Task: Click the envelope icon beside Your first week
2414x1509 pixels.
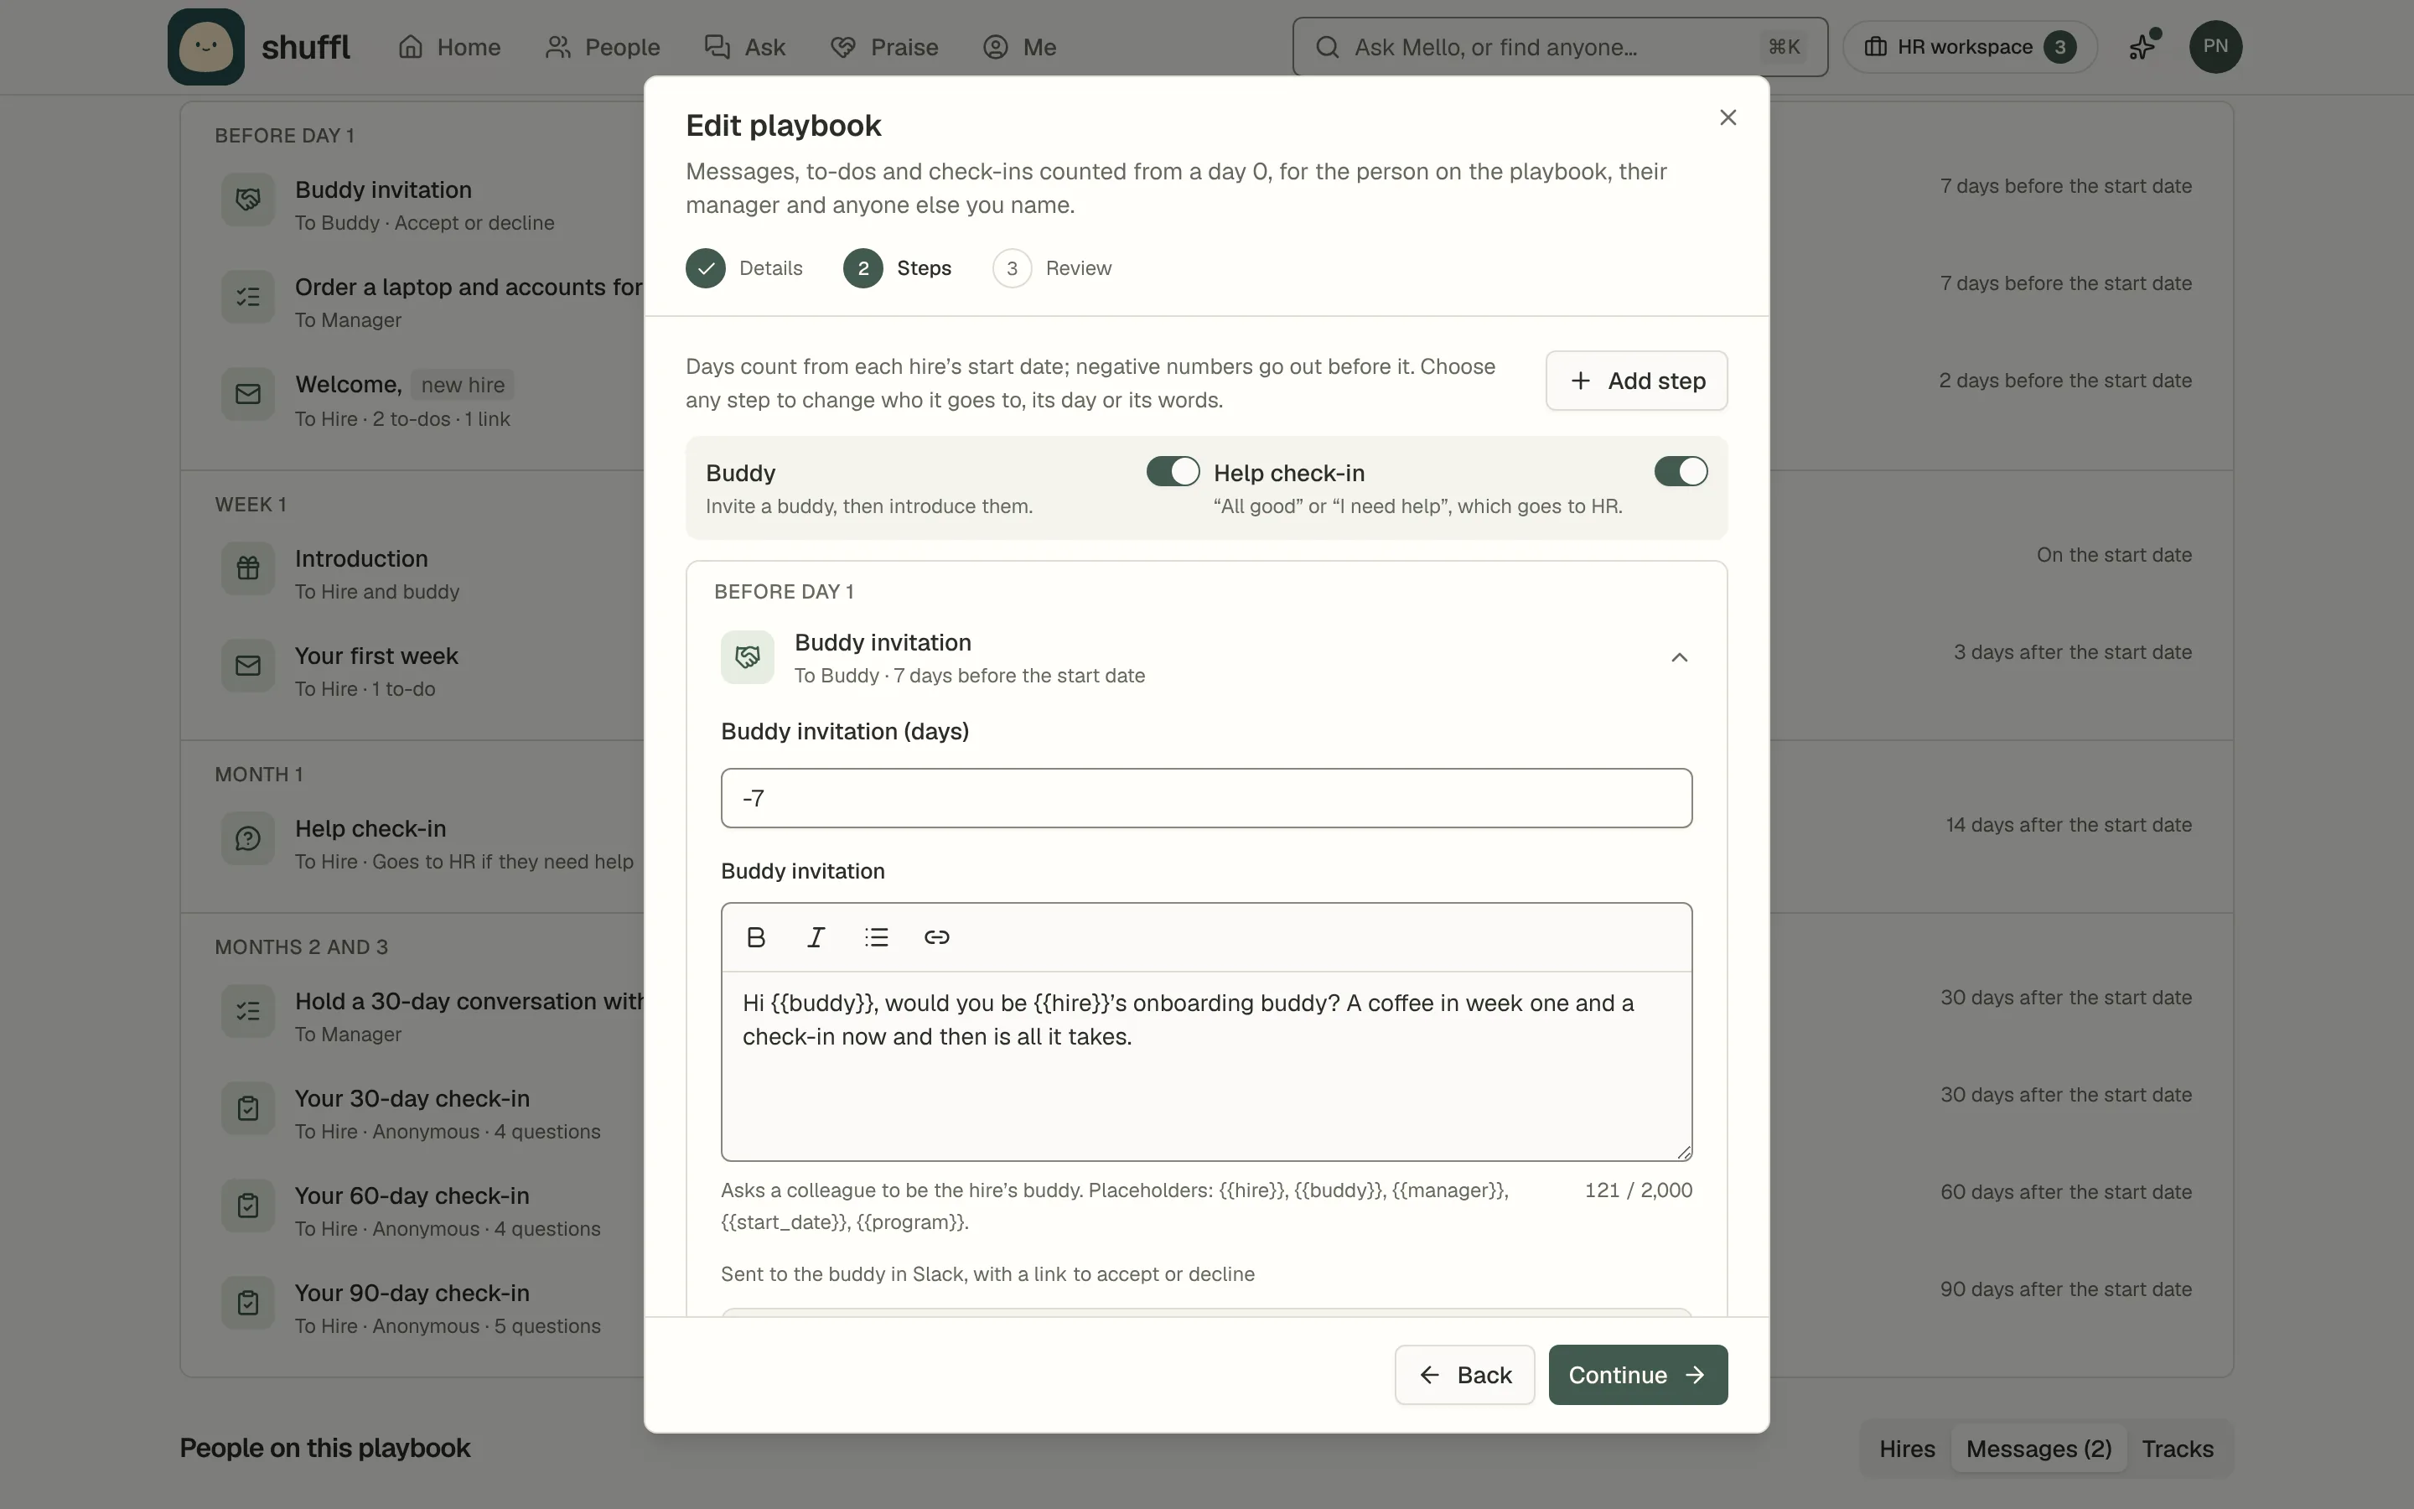Action: 247,666
